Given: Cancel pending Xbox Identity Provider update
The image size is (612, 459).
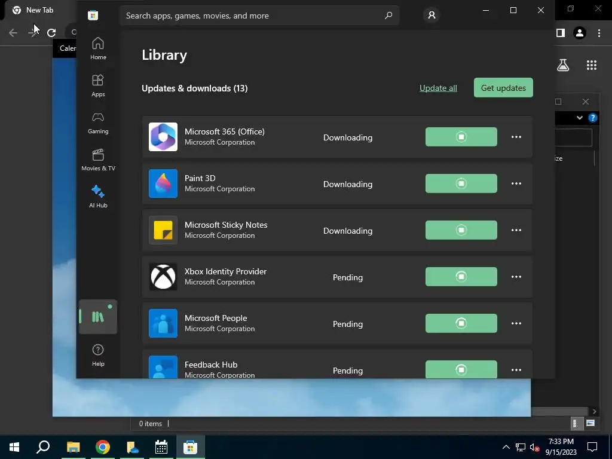Looking at the screenshot, I should point(461,277).
